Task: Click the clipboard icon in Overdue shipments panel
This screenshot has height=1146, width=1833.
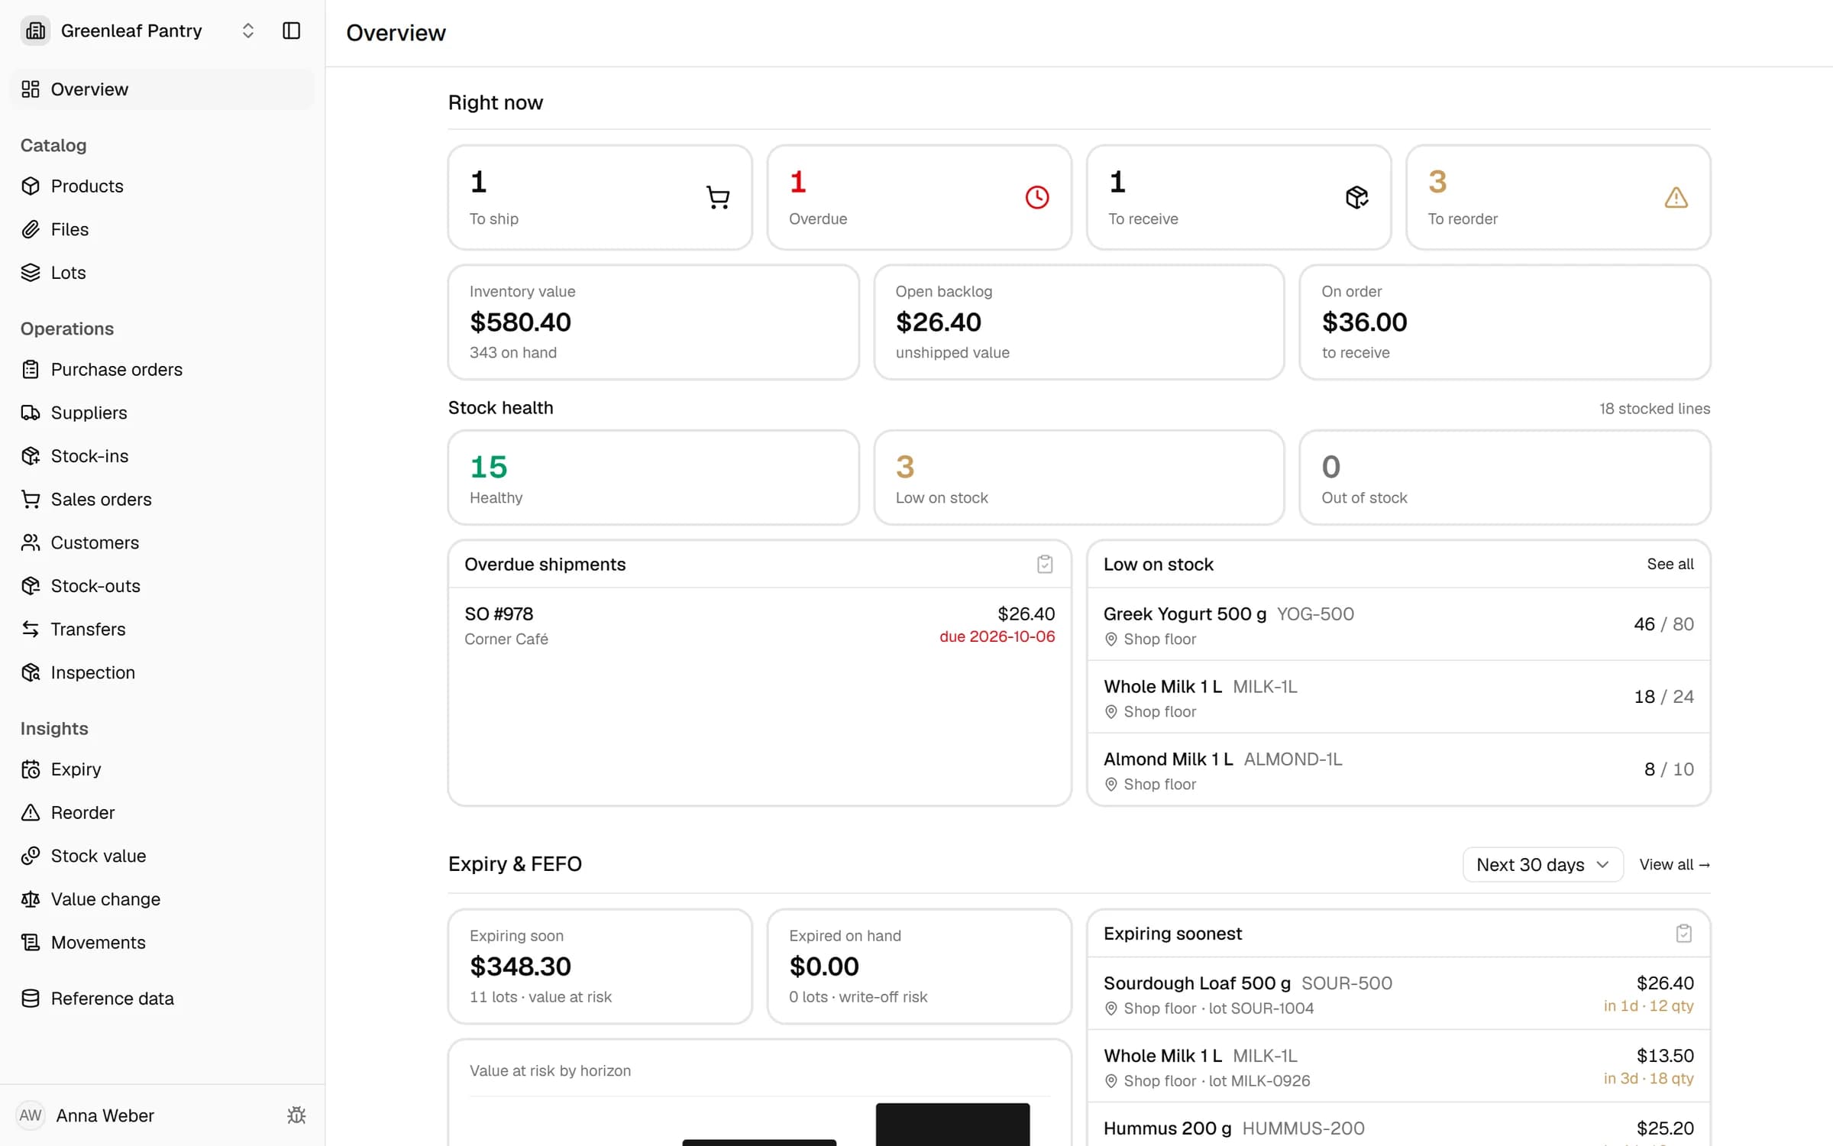Action: click(1045, 564)
